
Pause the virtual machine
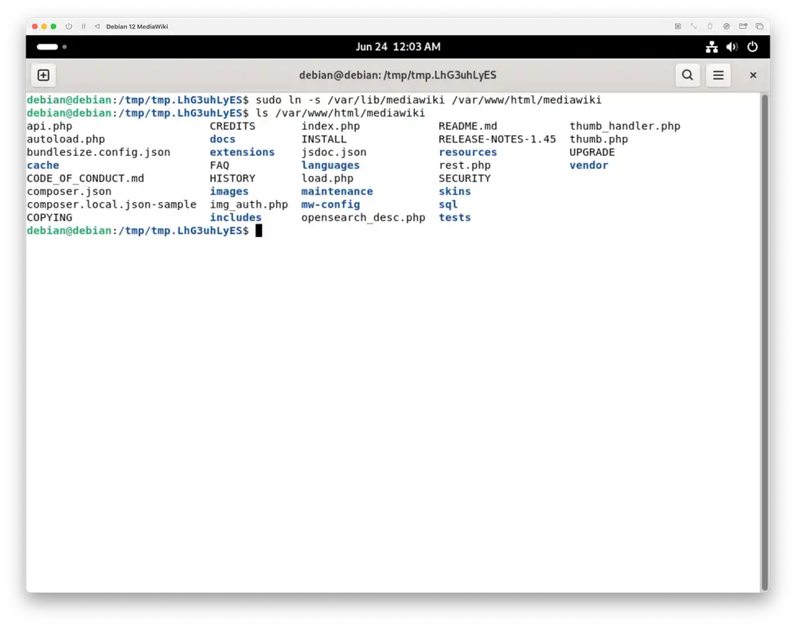click(x=84, y=26)
